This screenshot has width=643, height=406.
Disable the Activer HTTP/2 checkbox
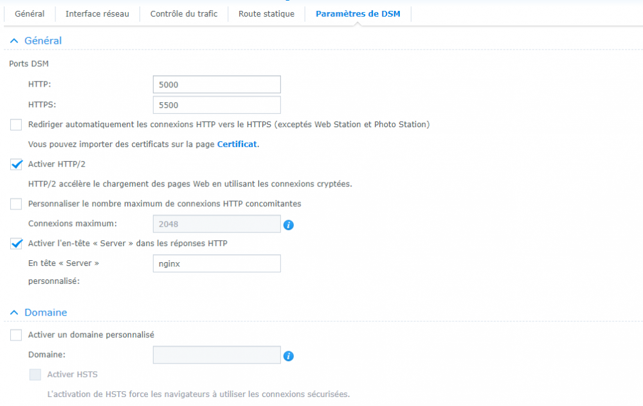click(x=16, y=164)
